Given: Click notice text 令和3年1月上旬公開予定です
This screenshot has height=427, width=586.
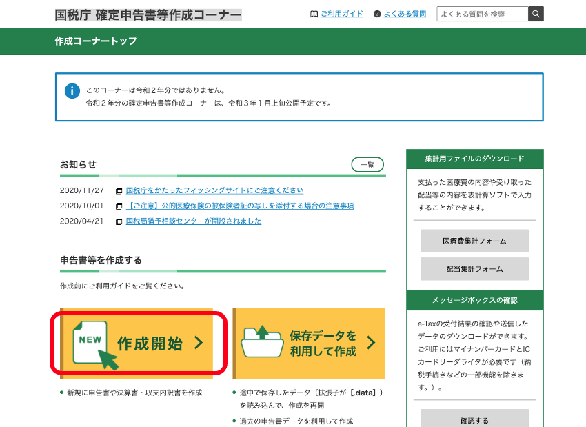Looking at the screenshot, I should click(x=281, y=103).
